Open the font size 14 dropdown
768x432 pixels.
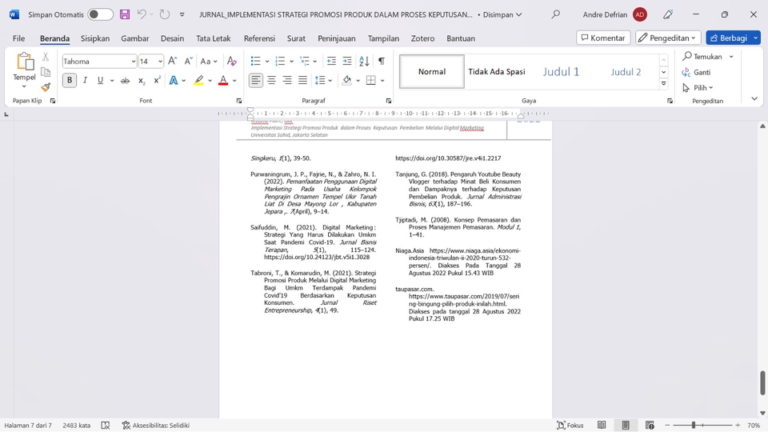pyautogui.click(x=160, y=62)
